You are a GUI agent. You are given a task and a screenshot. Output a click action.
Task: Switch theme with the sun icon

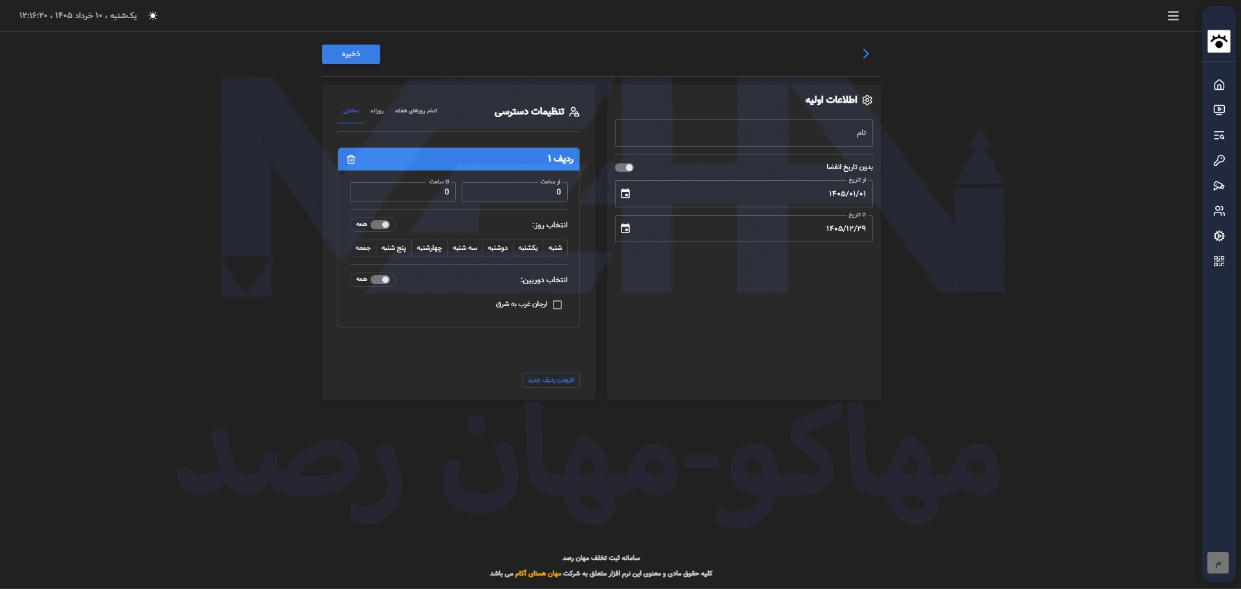[x=153, y=15]
